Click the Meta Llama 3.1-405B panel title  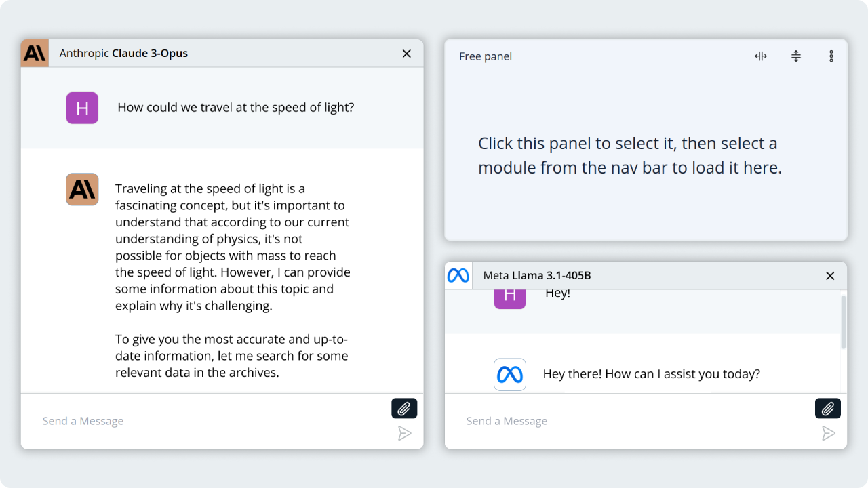(x=537, y=276)
